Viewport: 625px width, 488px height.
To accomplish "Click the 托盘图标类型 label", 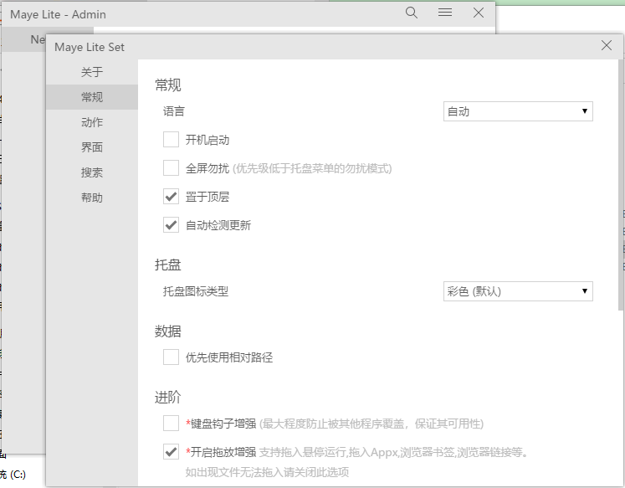I will point(196,291).
